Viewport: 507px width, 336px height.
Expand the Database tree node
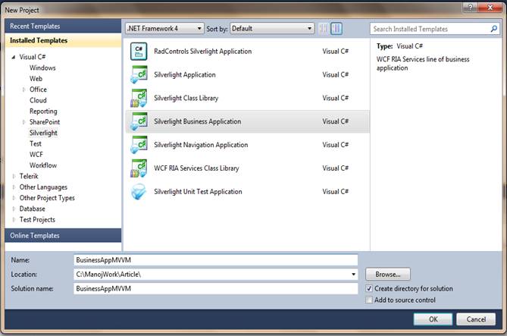pyautogui.click(x=14, y=209)
